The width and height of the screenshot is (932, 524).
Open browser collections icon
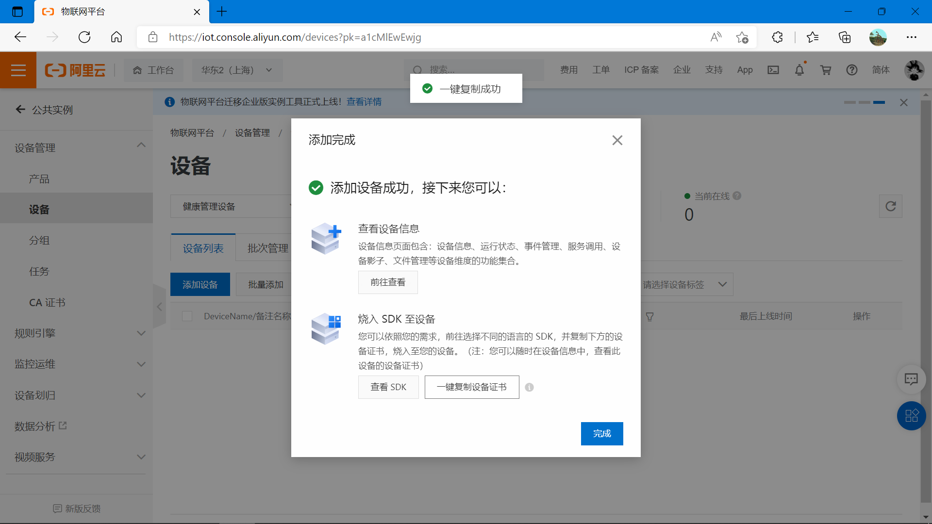coord(845,37)
